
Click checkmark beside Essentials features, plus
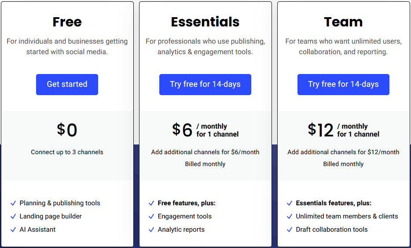tap(290, 204)
